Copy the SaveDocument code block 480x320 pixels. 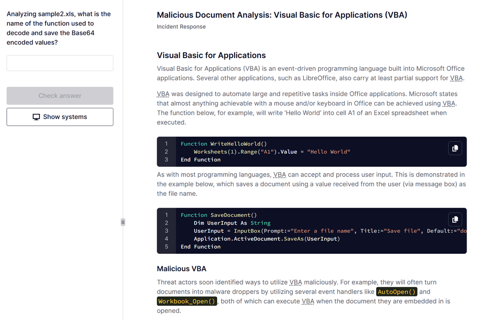coord(455,219)
